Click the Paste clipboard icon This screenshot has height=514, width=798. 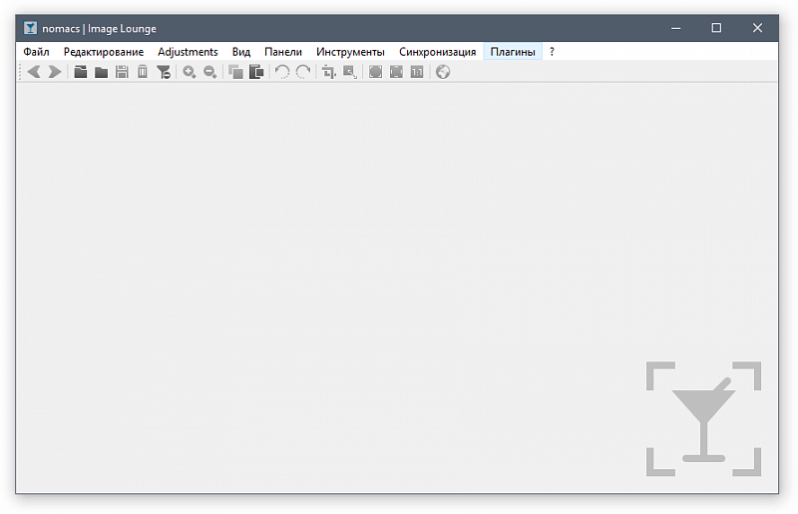256,72
